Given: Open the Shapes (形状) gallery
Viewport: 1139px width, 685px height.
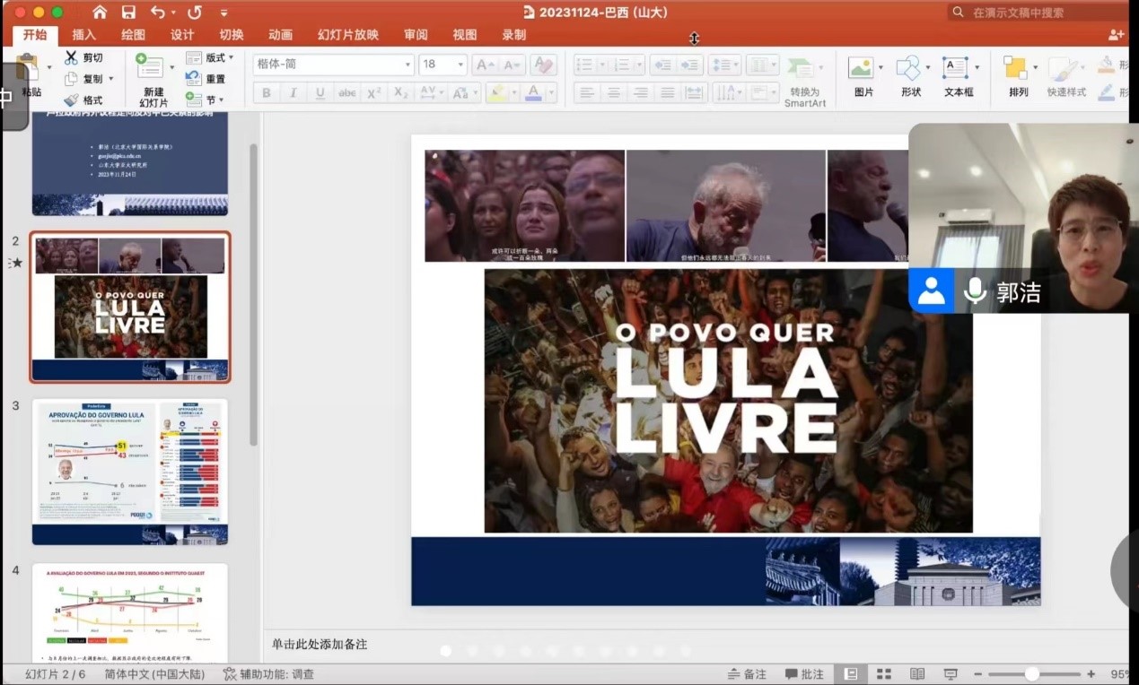Looking at the screenshot, I should coord(909,69).
